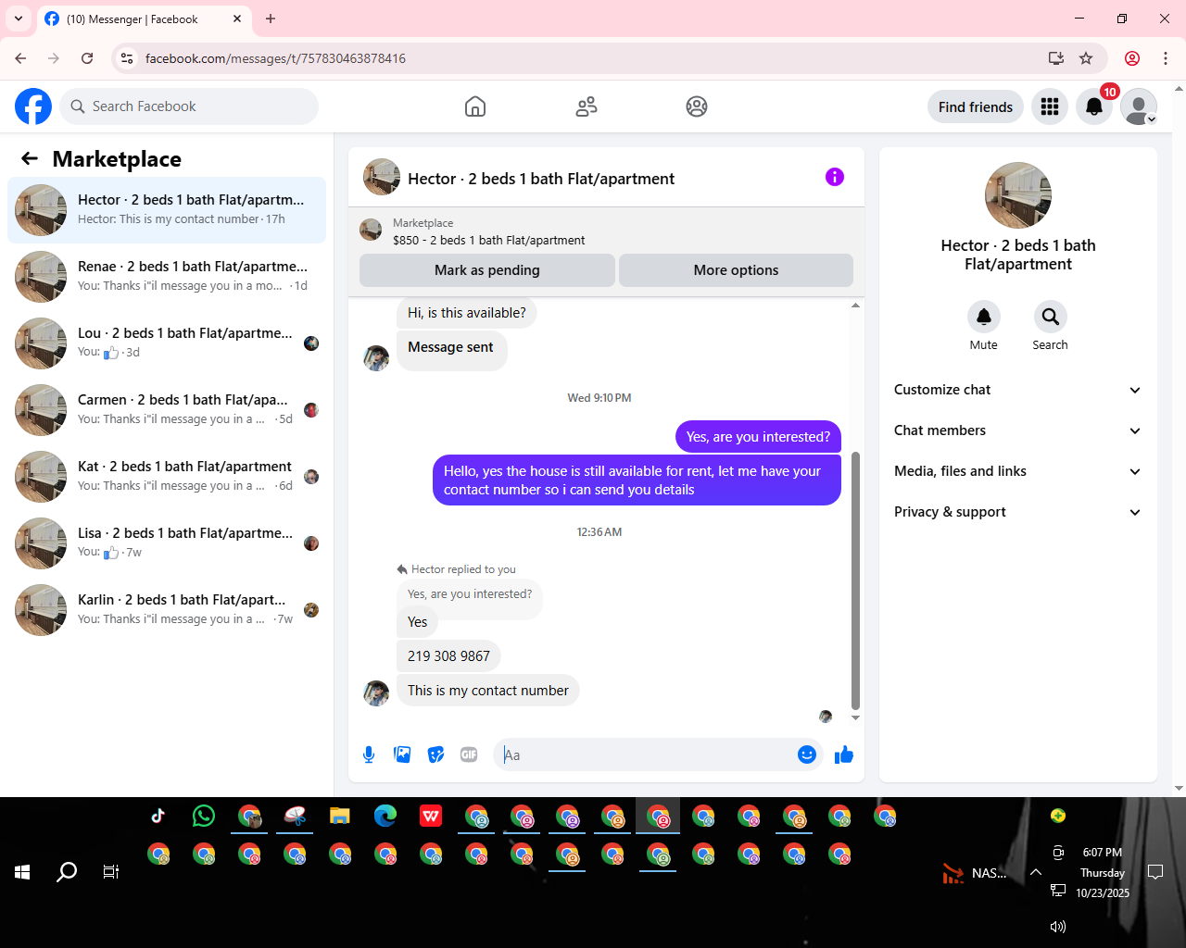Open the Facebook home logo

pyautogui.click(x=33, y=106)
